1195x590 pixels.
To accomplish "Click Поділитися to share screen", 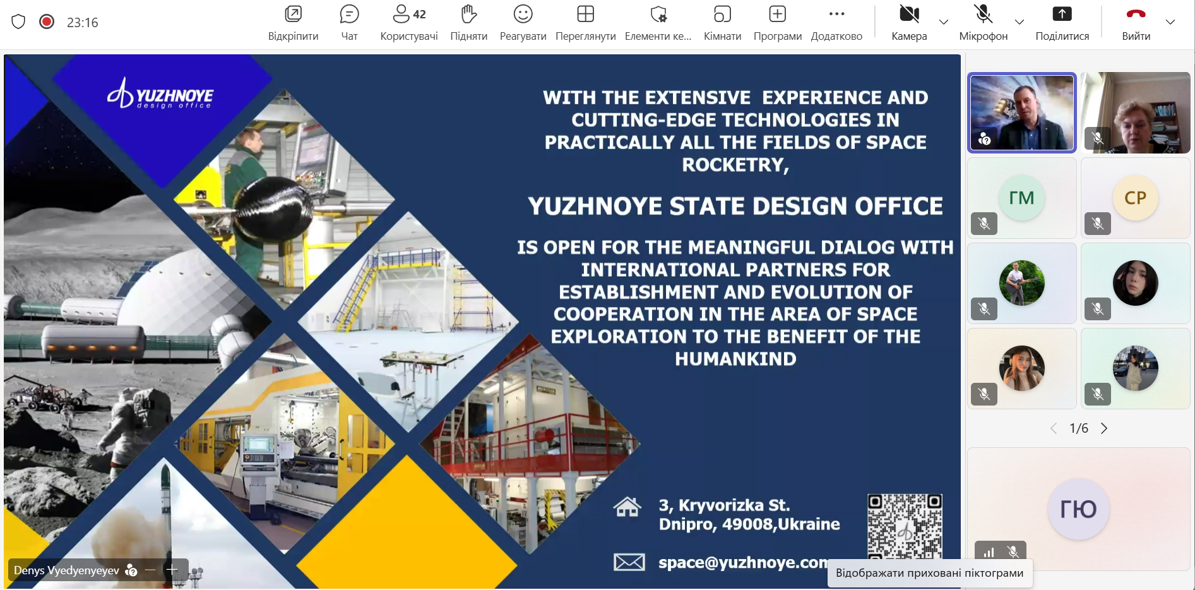I will 1062,22.
